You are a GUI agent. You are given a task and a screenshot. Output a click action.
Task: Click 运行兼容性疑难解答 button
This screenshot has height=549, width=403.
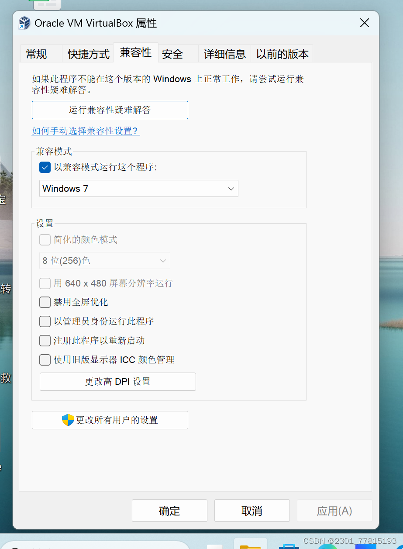click(x=110, y=110)
